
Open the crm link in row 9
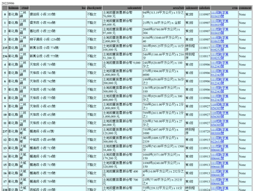tap(220, 106)
